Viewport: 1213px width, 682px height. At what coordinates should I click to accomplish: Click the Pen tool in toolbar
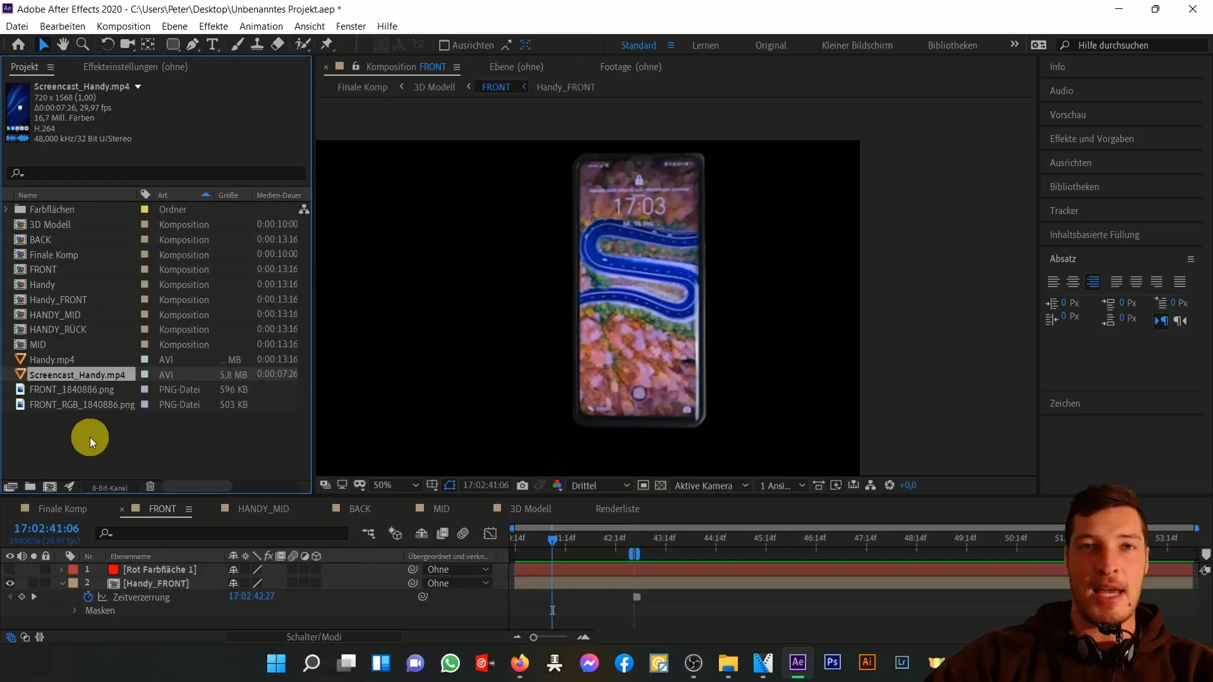(193, 44)
